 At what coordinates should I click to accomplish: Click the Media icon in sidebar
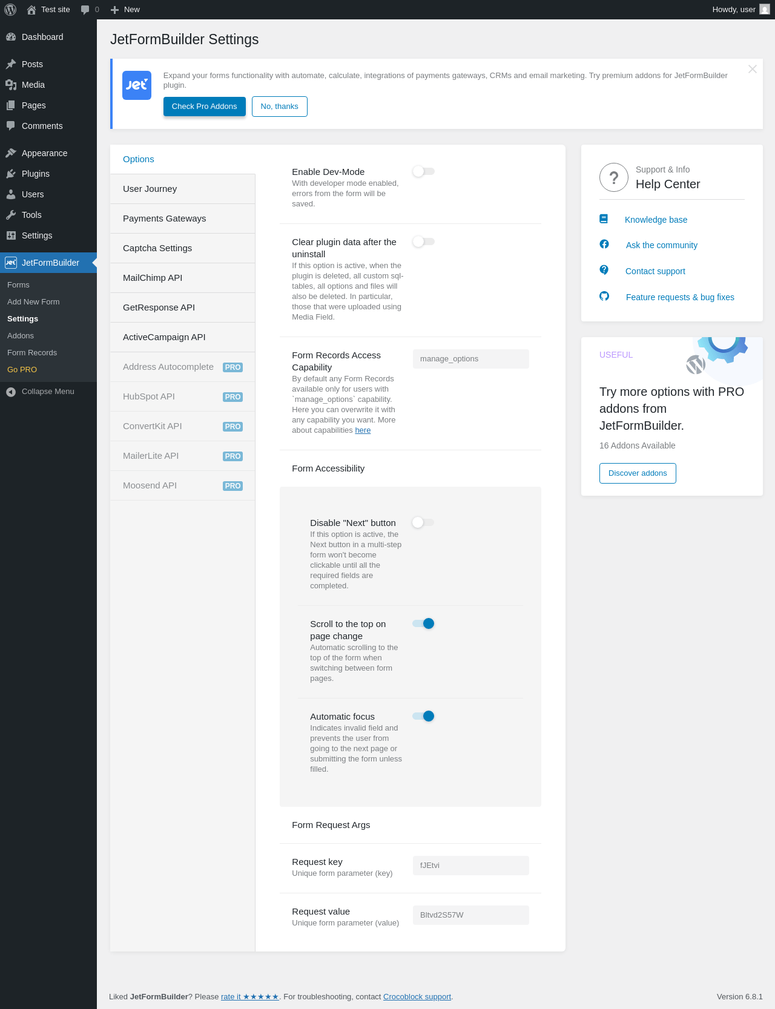coord(11,85)
